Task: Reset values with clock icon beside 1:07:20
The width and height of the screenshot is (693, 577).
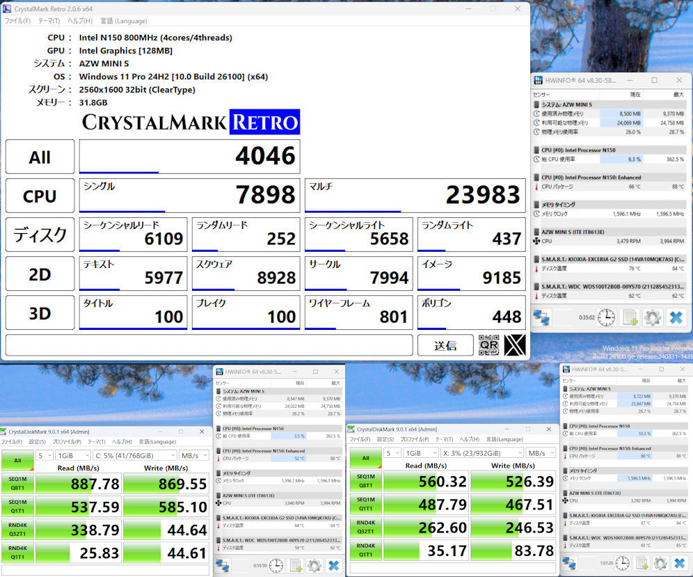Action: click(622, 563)
